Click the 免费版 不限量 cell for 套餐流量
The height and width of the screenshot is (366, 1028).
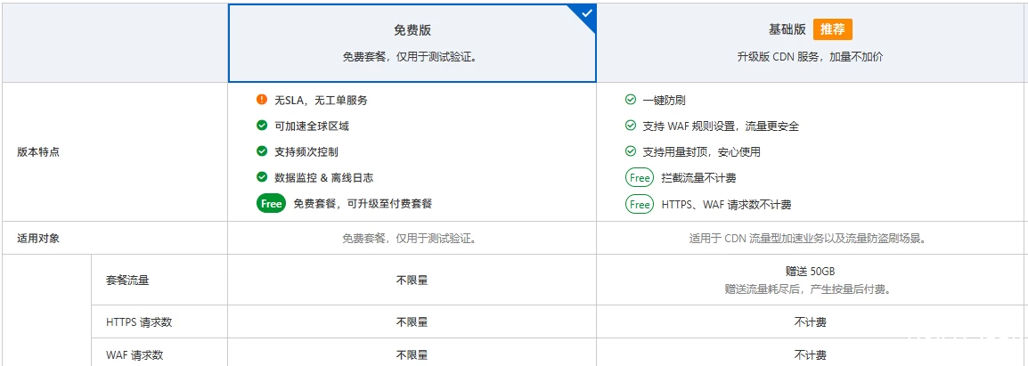412,280
